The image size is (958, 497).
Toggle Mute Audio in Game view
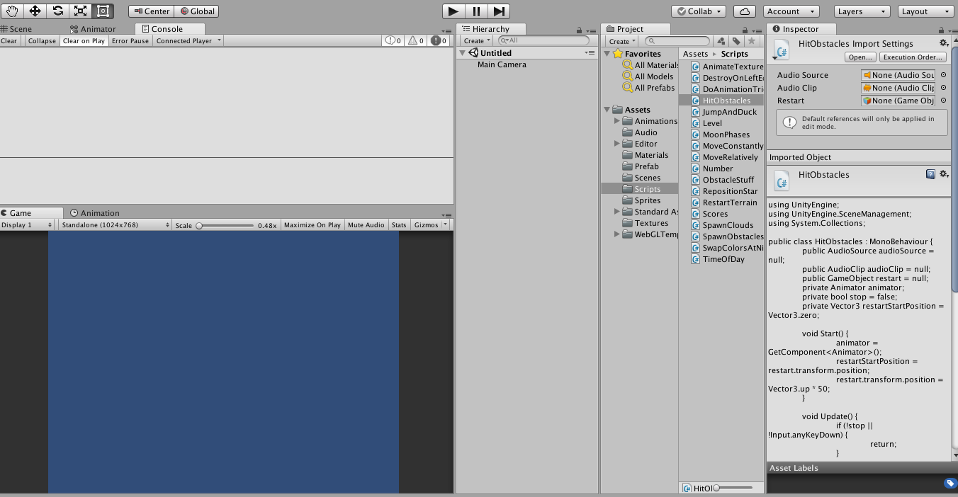pos(366,224)
